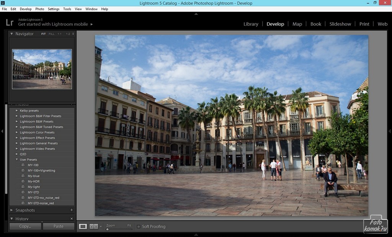
Task: Open the Photo menu
Action: [x=39, y=9]
